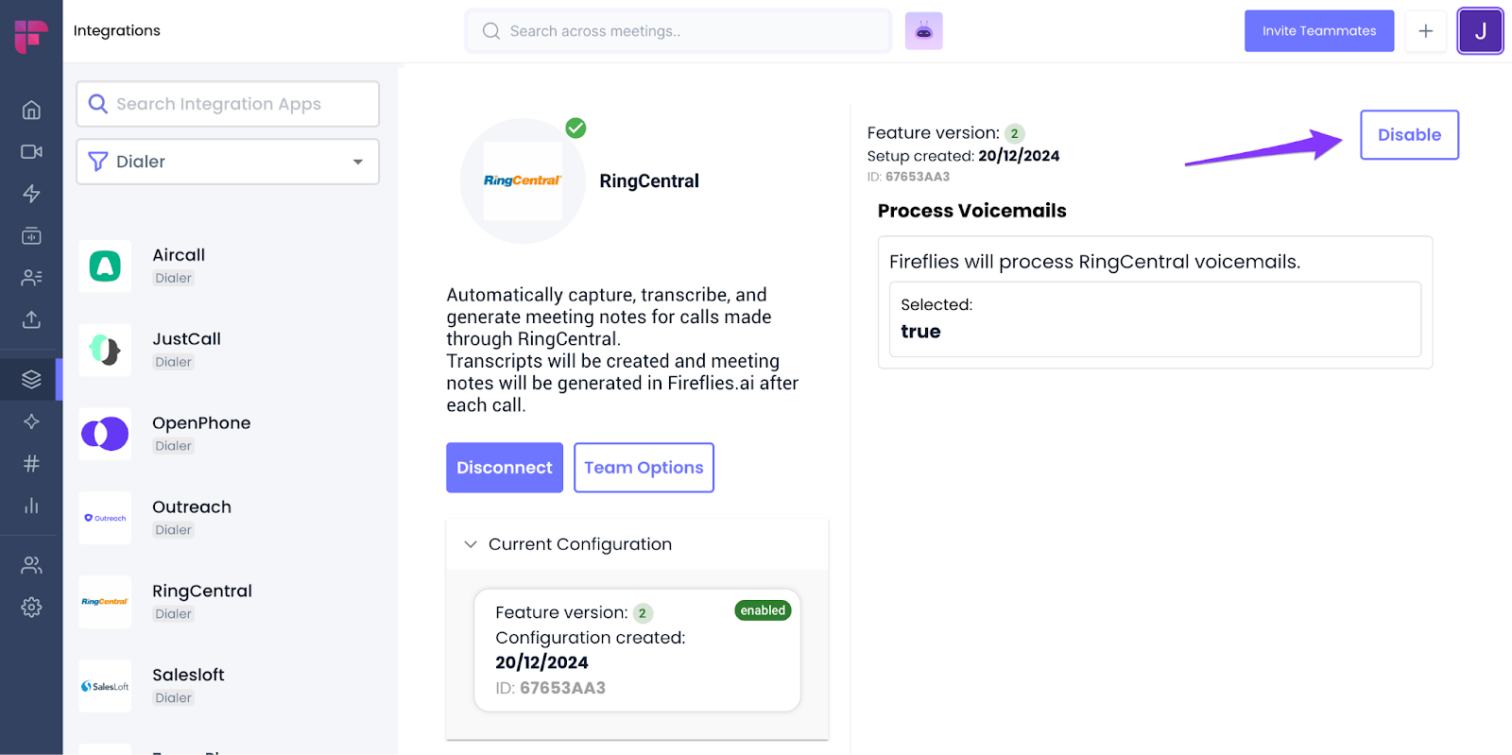This screenshot has width=1512, height=755.
Task: Click the plus button in header
Action: [x=1425, y=31]
